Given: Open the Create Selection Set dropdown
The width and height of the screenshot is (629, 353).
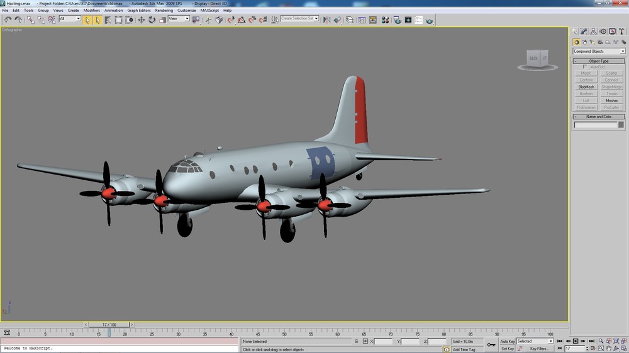Looking at the screenshot, I should (x=299, y=18).
